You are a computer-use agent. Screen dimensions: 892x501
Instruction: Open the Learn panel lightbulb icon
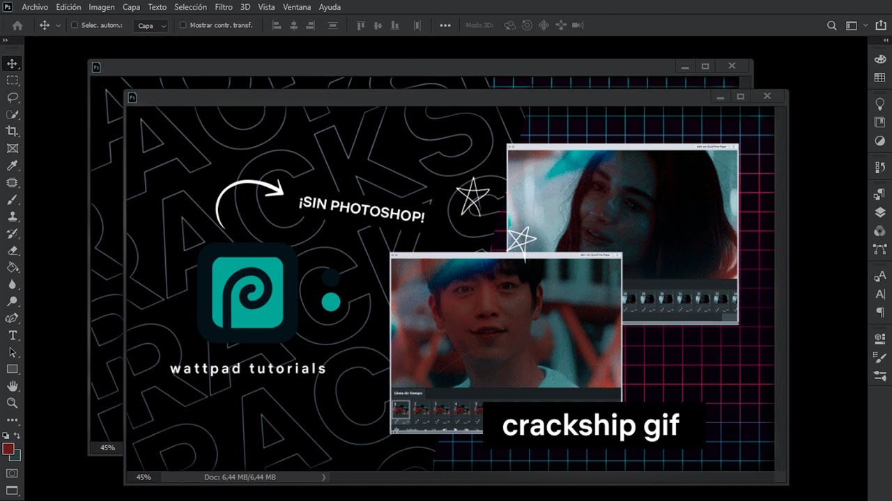click(879, 104)
